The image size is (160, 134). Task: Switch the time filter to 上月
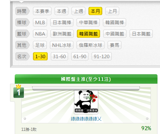(x=112, y=11)
